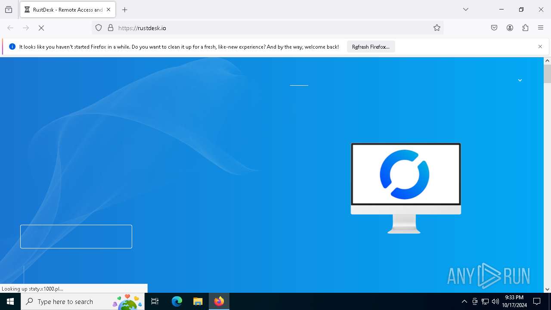This screenshot has height=310, width=551.
Task: Bookmark this page with star icon
Action: (437, 28)
